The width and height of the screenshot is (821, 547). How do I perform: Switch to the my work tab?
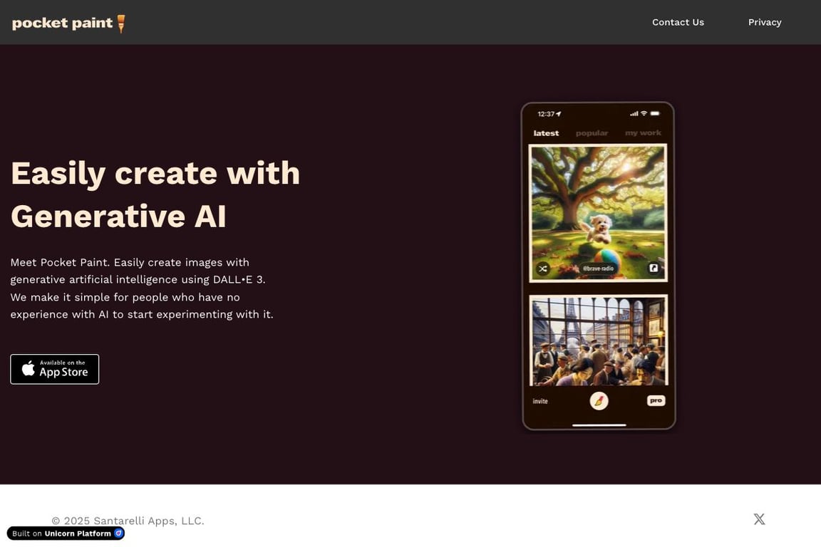(x=643, y=133)
